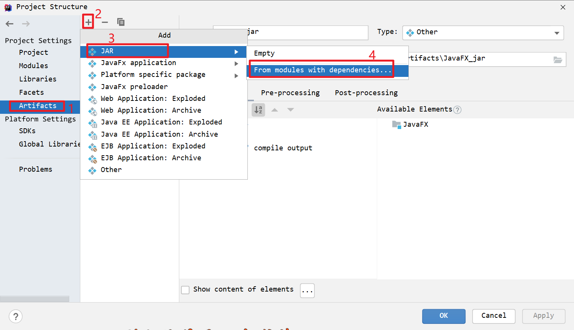The height and width of the screenshot is (330, 574).
Task: Click the ellipsis button beside Show content
Action: pos(307,291)
